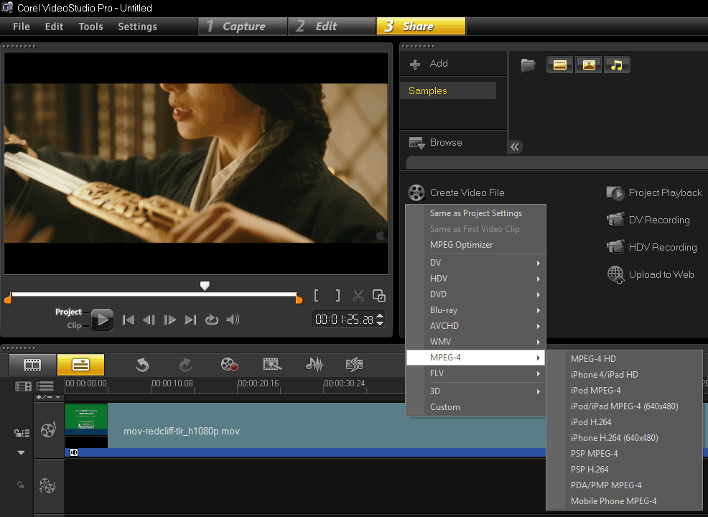This screenshot has width=708, height=517.
Task: Play the project preview
Action: 102,320
